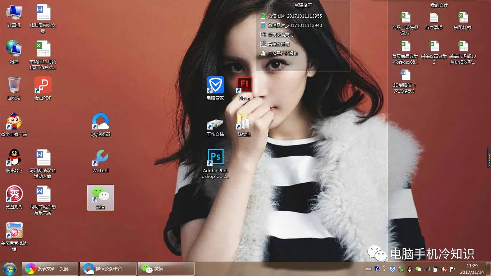Image resolution: width=491 pixels, height=276 pixels.
Task: Click the 公众号广告报价 file entry
Action: pyautogui.click(x=279, y=53)
